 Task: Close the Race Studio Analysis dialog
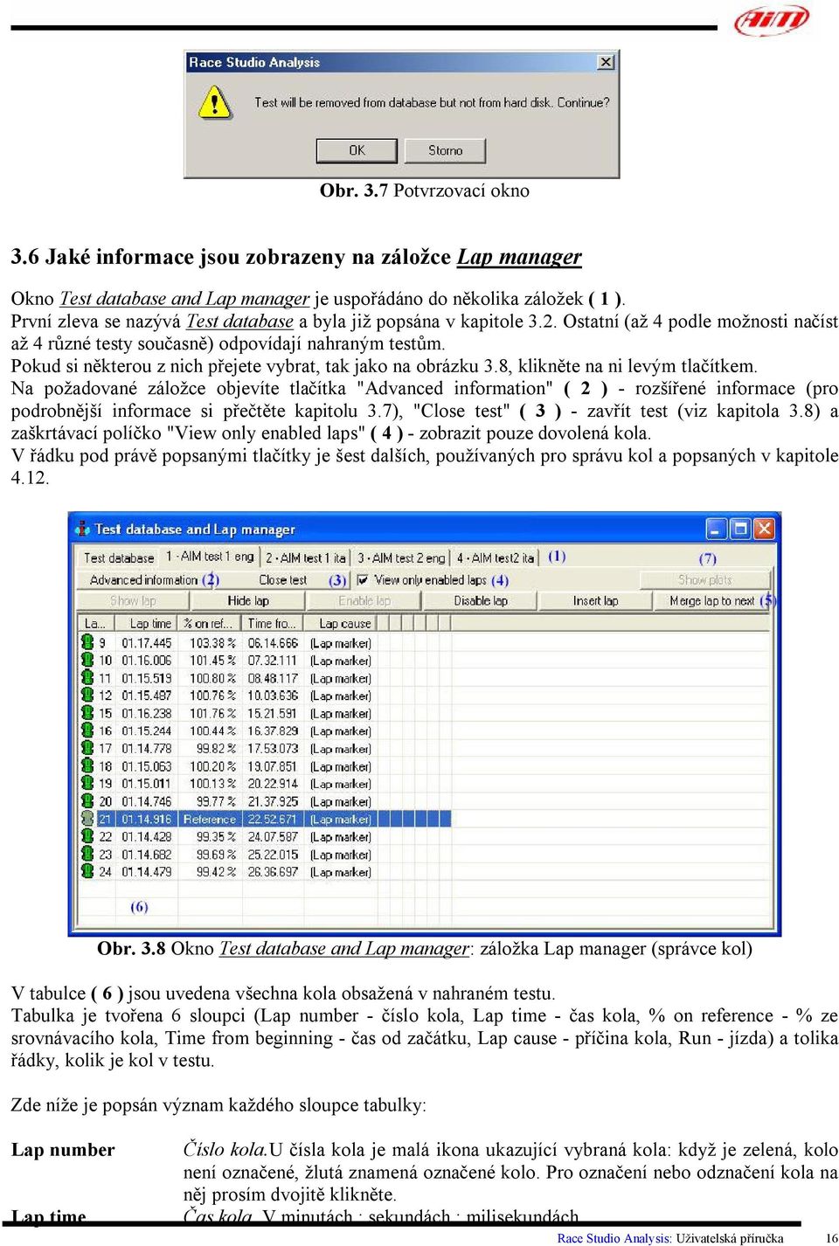(606, 62)
